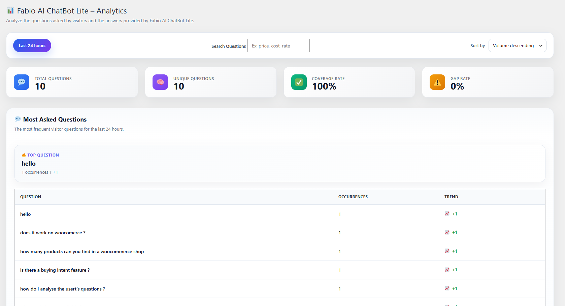Click the GAP RATE label
Viewport: 565px width, 306px height.
click(x=460, y=79)
